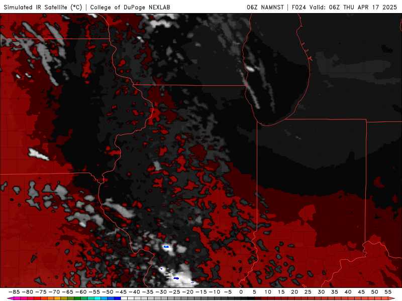Click the 15 label on the color scale

point(281,292)
